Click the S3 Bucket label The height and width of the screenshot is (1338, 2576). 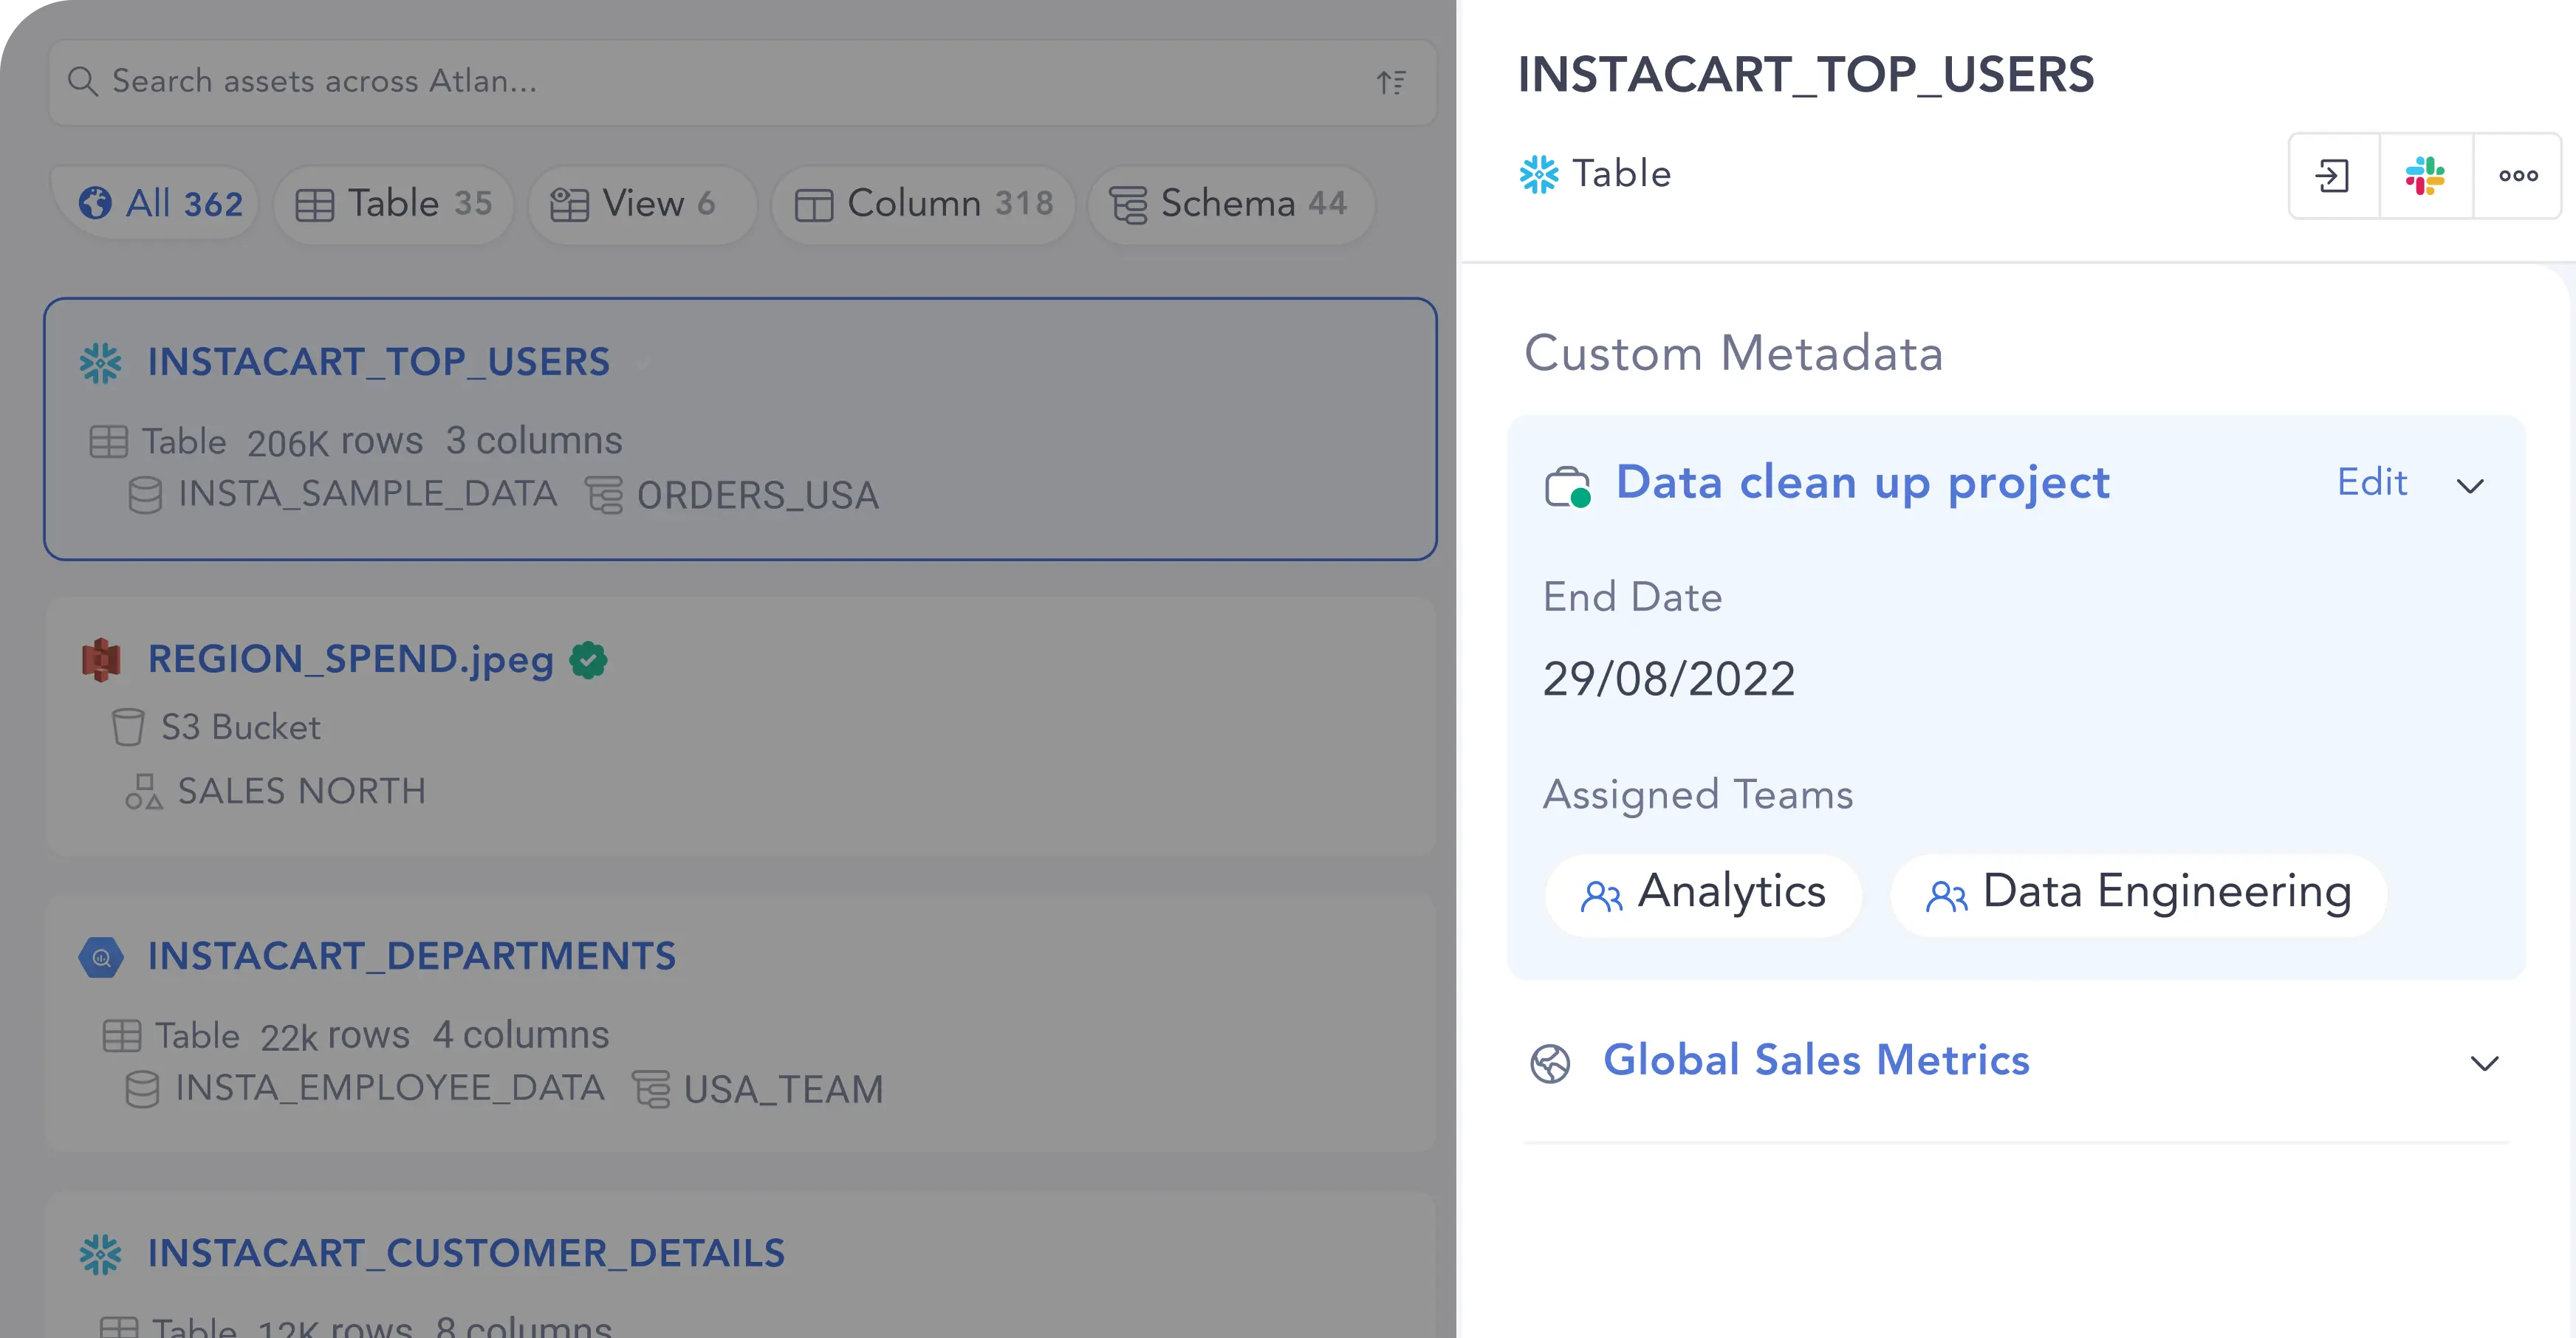[241, 728]
